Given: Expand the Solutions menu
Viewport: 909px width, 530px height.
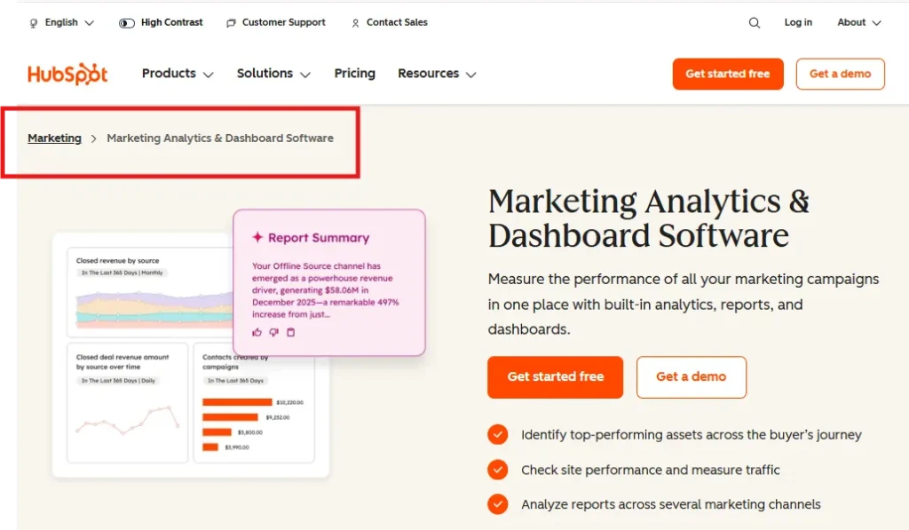Looking at the screenshot, I should pos(273,74).
